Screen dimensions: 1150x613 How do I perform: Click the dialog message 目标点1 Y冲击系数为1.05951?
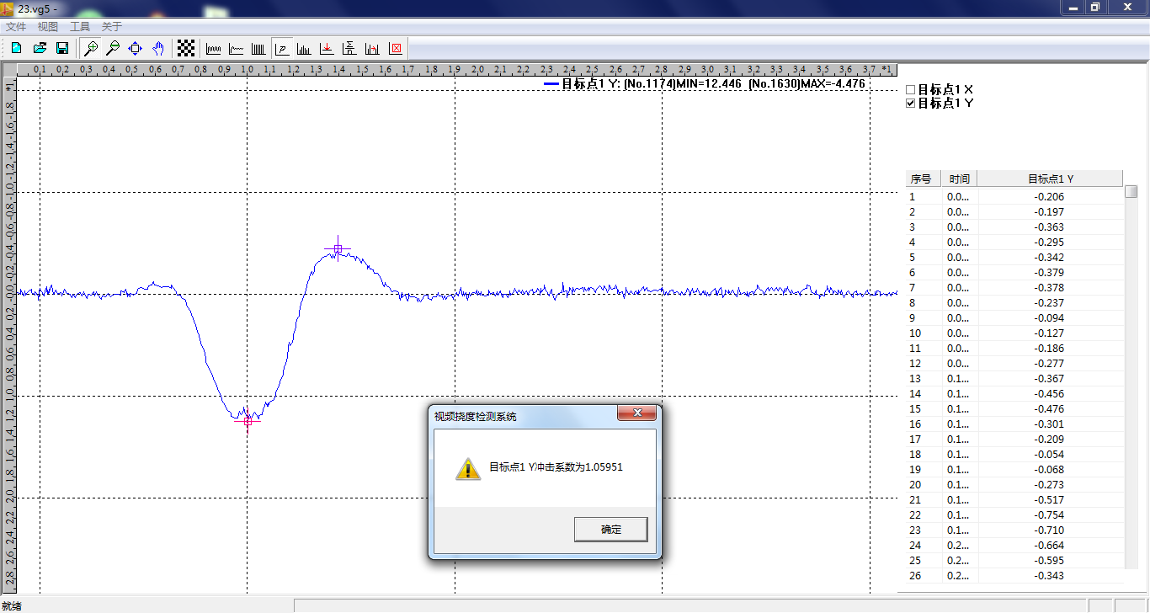556,467
